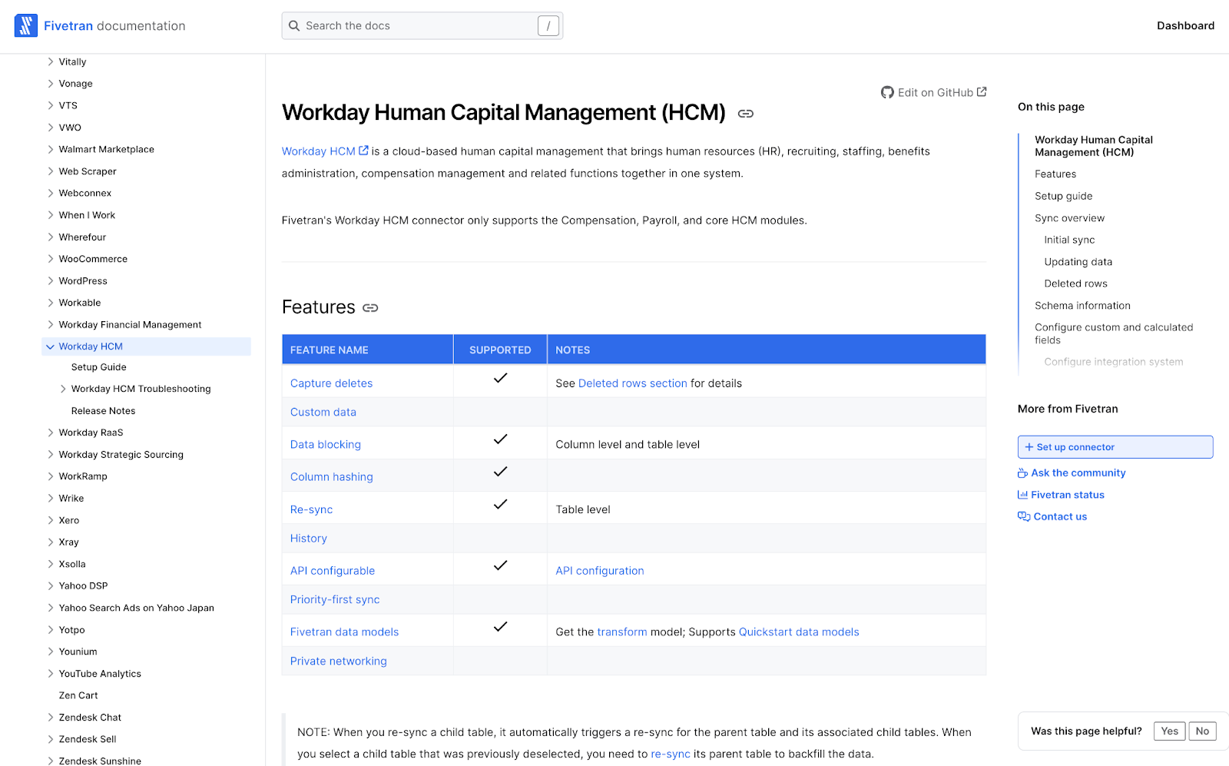The image size is (1229, 766).
Task: Open the Zen Cart sidebar entry
Action: (78, 695)
